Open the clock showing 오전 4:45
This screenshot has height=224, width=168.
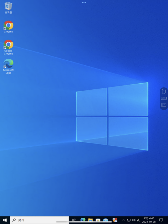149,220
